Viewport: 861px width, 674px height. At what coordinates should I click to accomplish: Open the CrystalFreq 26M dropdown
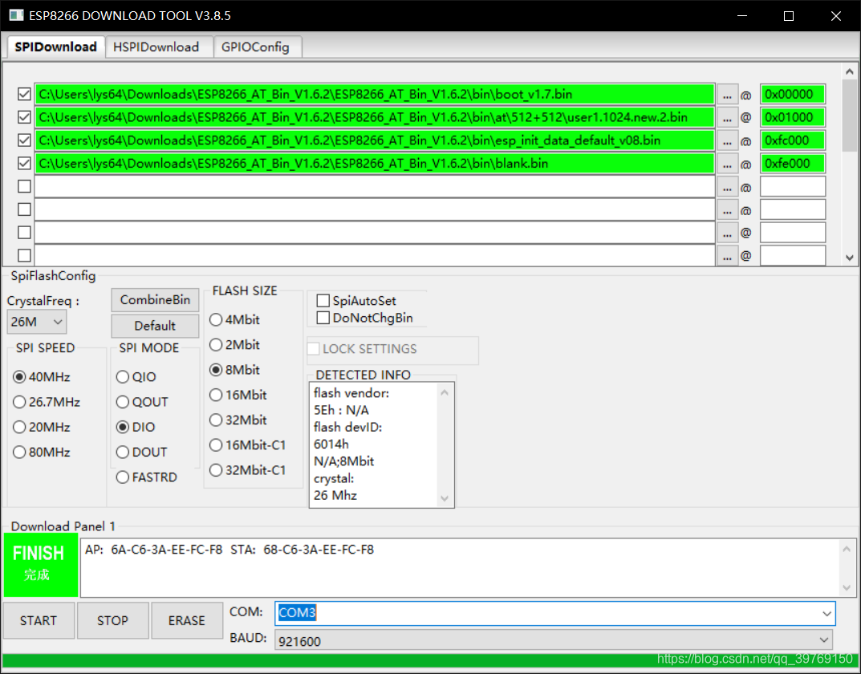tap(37, 322)
